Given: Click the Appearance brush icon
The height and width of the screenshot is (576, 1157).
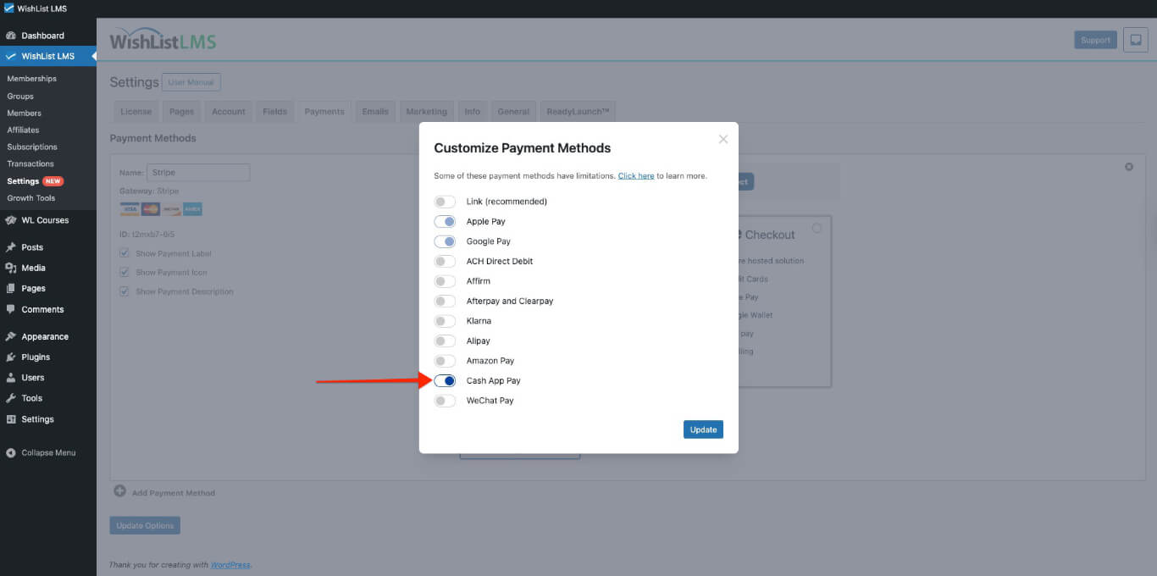Looking at the screenshot, I should 11,336.
